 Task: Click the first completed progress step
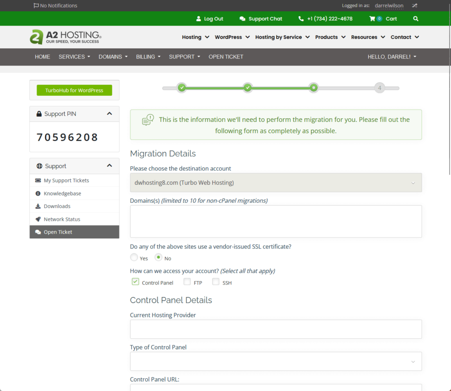182,88
